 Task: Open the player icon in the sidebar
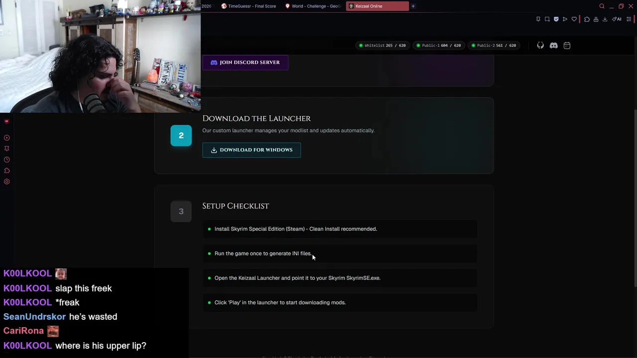[x=7, y=138]
